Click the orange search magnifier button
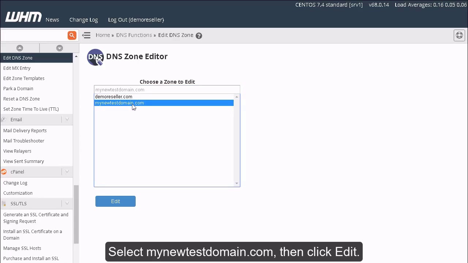468x263 pixels. tap(72, 35)
